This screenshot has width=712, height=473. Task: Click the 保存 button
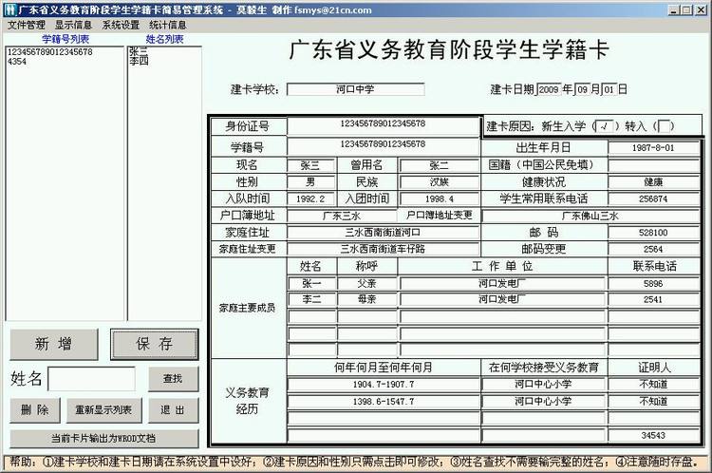pos(155,344)
